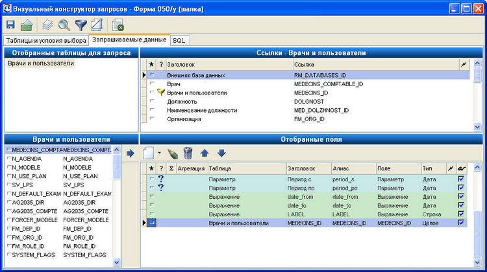Click field list scrollbar up arrow
Image resolution: width=487 pixels, height=272 pixels.
coord(116,150)
